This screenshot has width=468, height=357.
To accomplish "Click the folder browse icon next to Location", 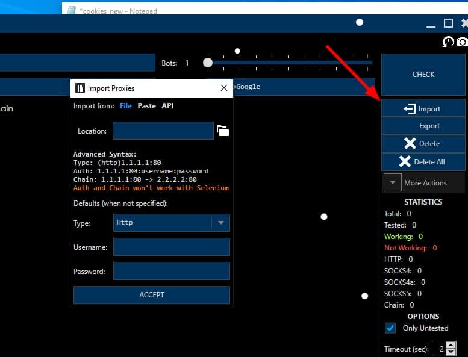I will tap(223, 131).
